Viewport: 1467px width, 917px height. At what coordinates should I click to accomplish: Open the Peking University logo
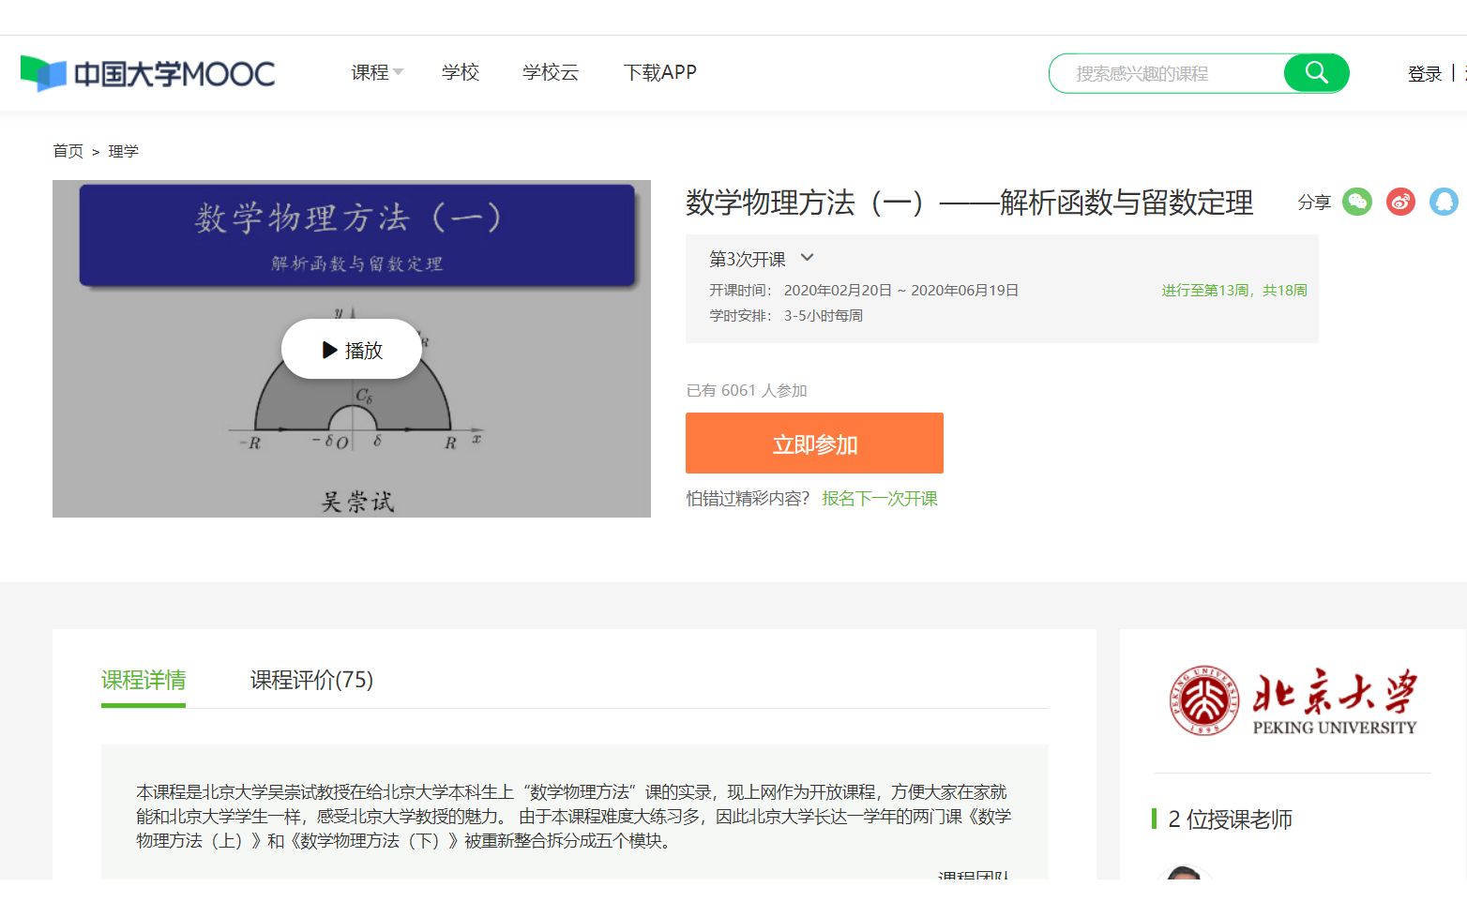(x=1293, y=700)
